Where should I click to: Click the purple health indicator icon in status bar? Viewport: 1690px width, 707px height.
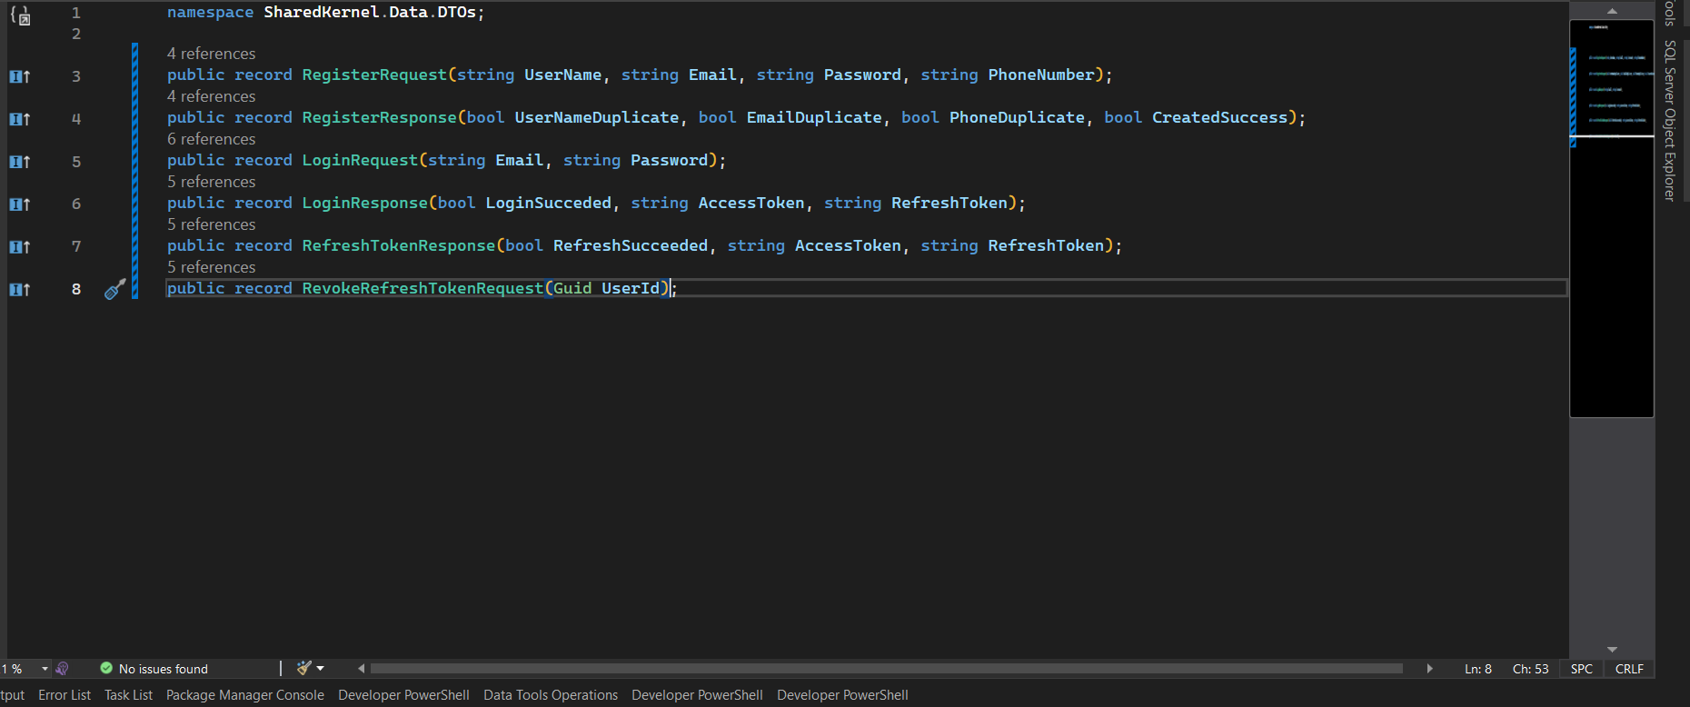[x=62, y=669]
